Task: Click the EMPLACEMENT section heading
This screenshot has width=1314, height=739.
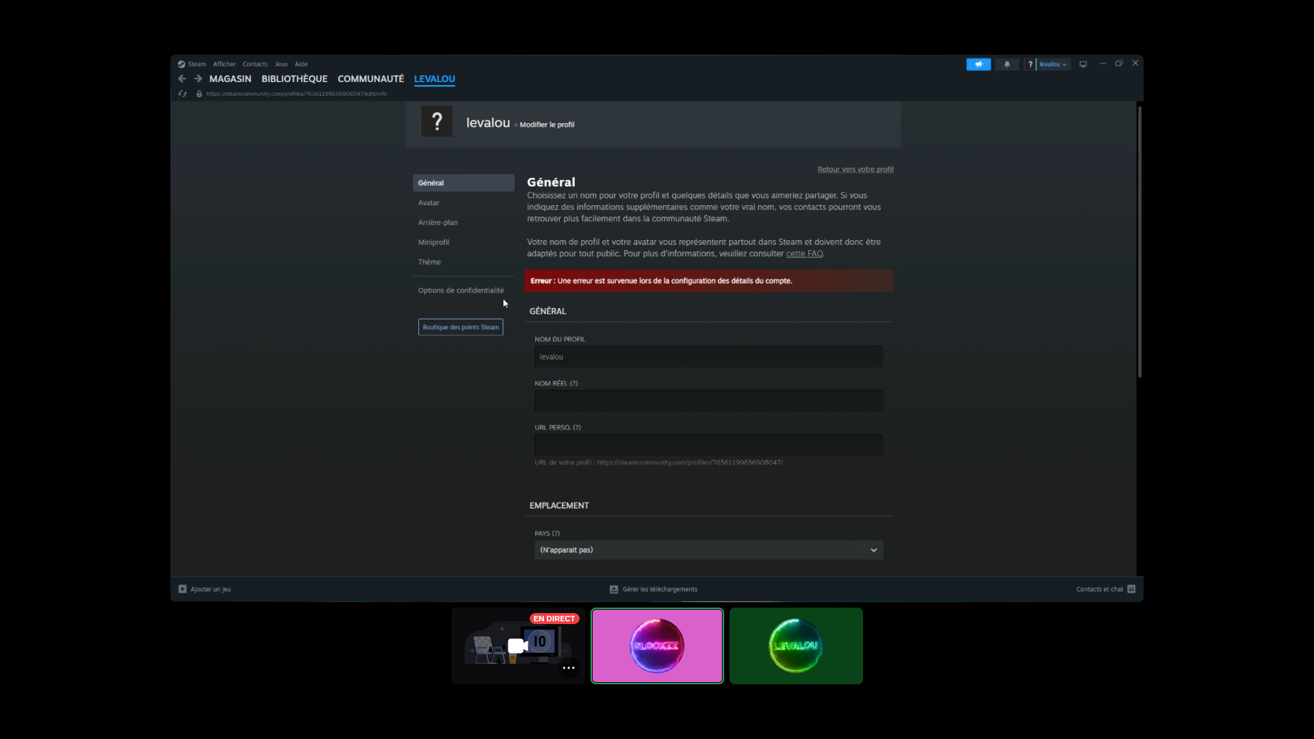Action: click(559, 506)
